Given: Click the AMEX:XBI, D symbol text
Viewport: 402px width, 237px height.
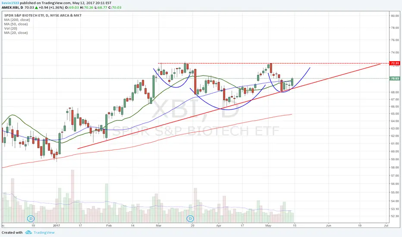Looking at the screenshot, I should tap(13, 7).
